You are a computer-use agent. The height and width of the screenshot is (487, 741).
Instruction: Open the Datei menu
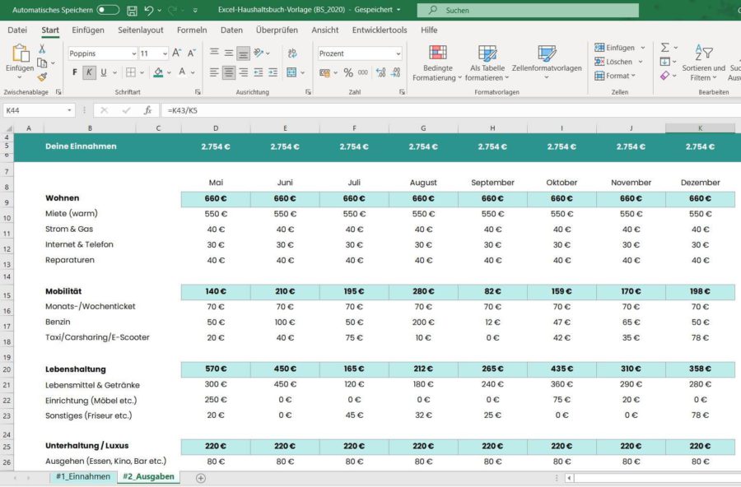[x=17, y=30]
